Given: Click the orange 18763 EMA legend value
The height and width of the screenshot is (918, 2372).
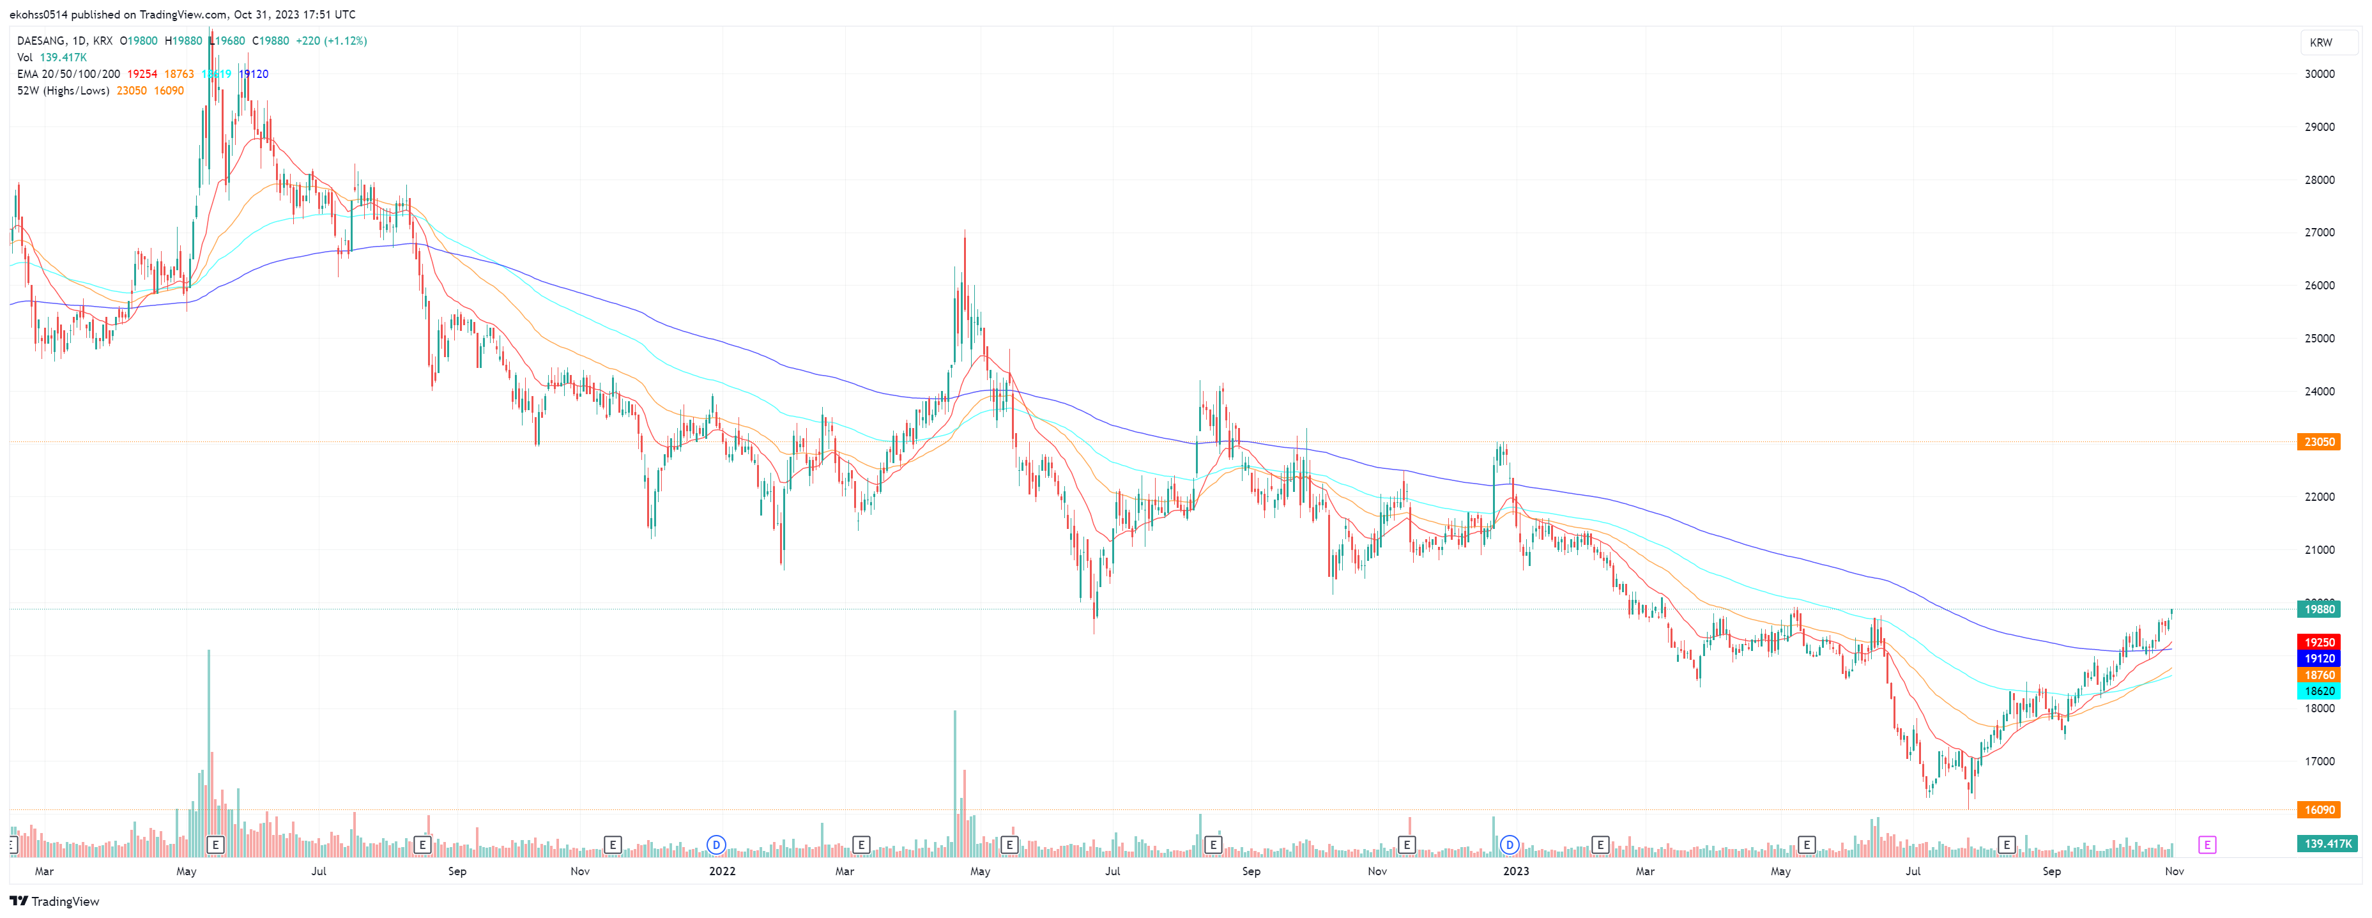Looking at the screenshot, I should point(179,75).
